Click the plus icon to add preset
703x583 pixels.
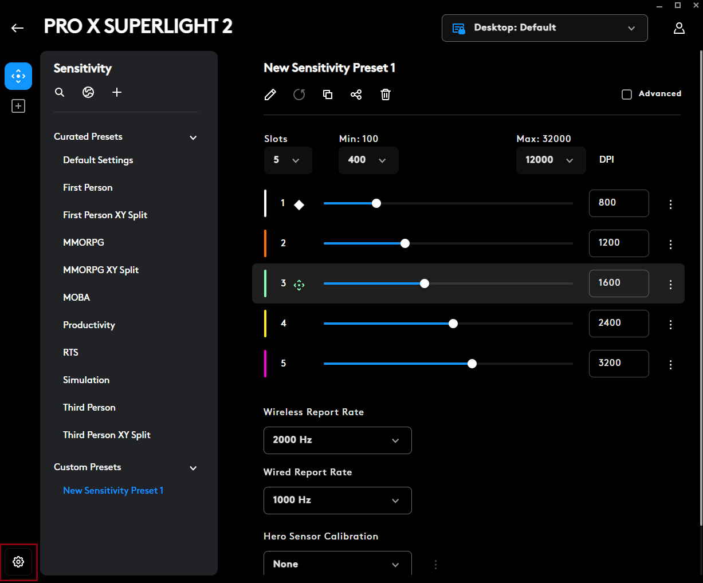click(117, 92)
